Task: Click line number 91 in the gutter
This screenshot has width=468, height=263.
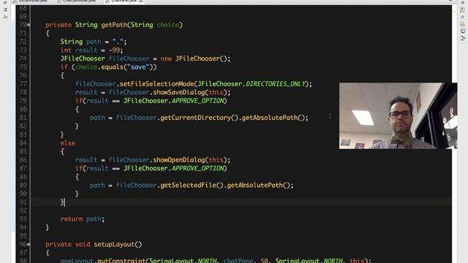Action: (x=23, y=202)
